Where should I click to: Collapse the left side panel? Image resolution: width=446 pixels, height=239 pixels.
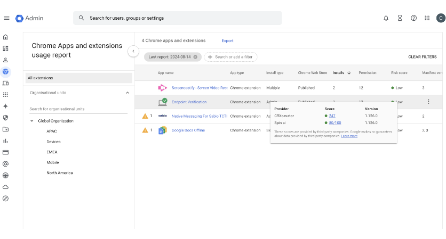click(x=133, y=52)
